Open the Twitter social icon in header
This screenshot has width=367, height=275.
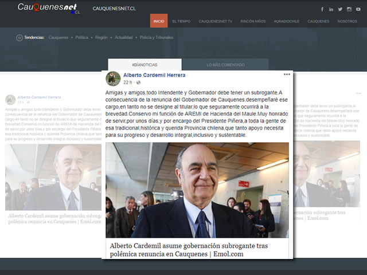(340, 9)
